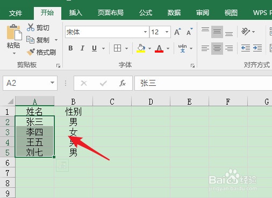
Task: Switch to the 视图 View tab
Action: click(x=231, y=13)
